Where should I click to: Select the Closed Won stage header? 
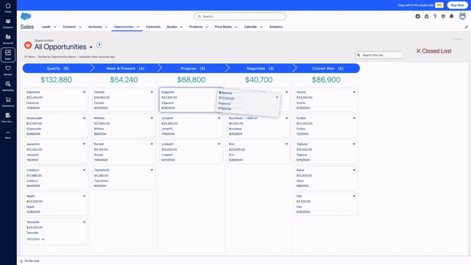(327, 68)
